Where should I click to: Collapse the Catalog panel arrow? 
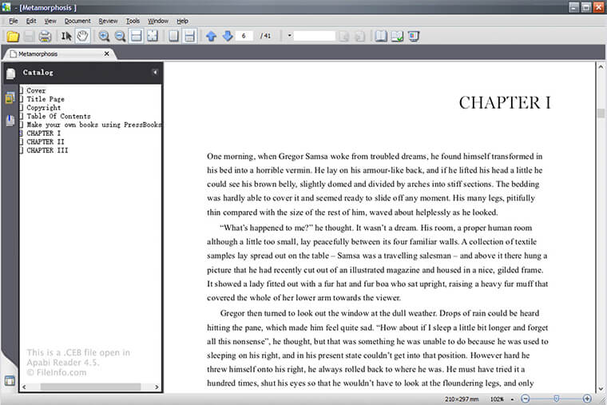[x=155, y=73]
